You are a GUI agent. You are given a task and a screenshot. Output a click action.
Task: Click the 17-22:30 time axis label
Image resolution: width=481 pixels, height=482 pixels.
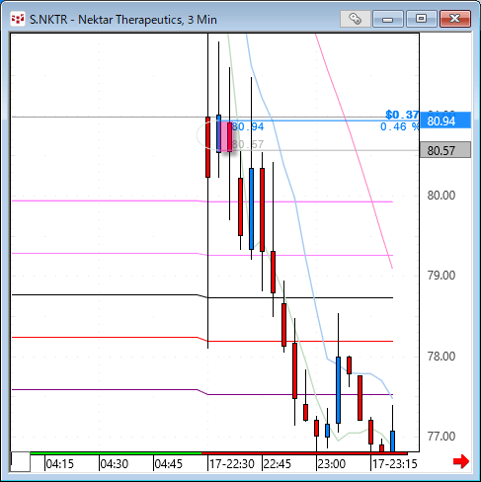pos(232,464)
